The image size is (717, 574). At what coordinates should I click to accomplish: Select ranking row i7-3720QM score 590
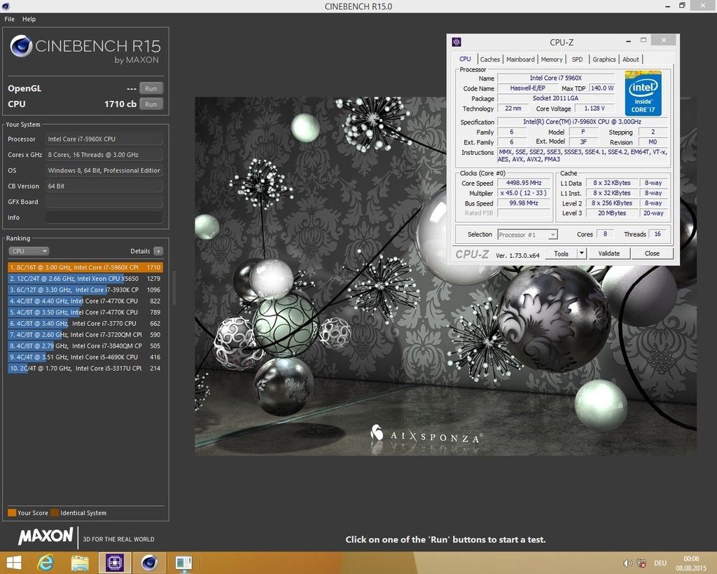[85, 334]
